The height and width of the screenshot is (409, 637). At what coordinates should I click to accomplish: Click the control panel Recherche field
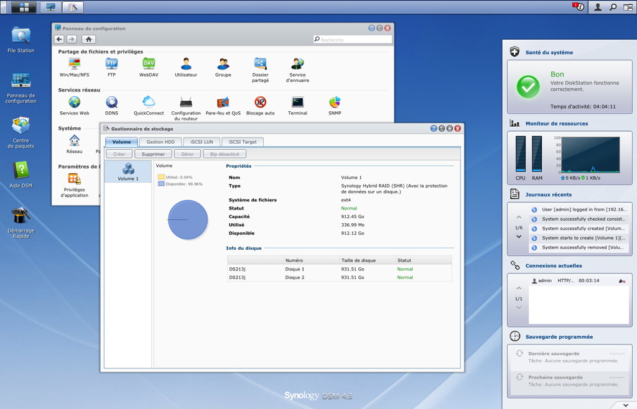click(353, 39)
